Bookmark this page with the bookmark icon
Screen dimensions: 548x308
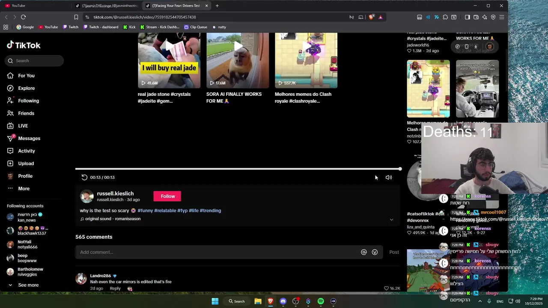pos(76,17)
